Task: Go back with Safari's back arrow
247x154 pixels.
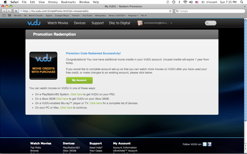Action: coord(4,11)
